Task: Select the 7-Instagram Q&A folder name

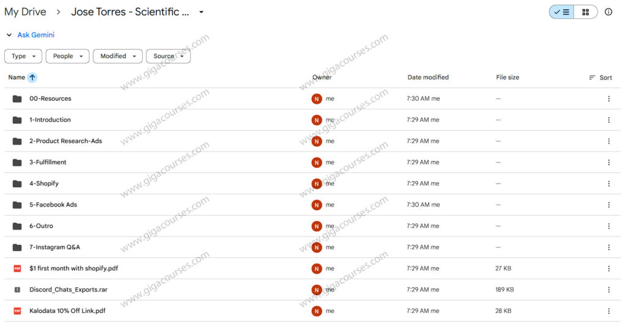Action: tap(54, 247)
